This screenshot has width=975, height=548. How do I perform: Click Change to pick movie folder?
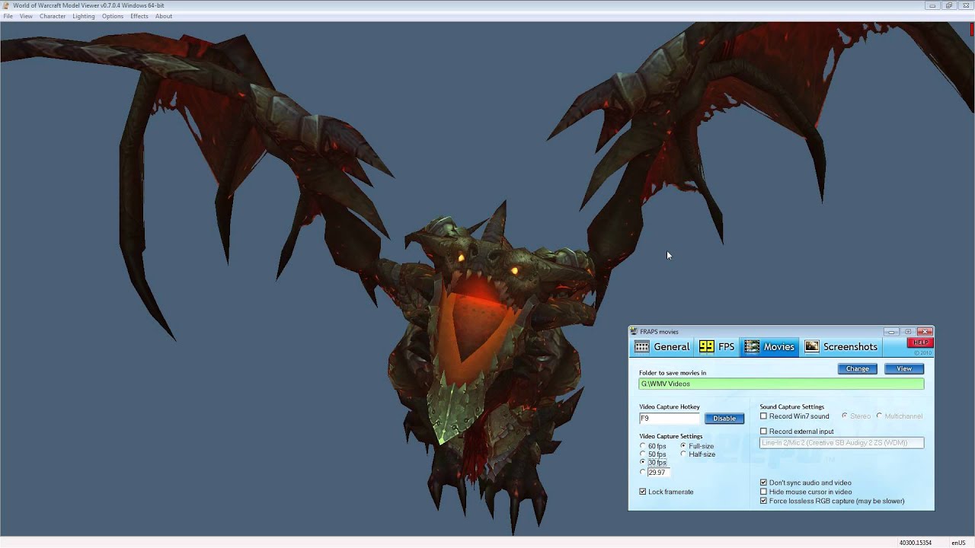[x=857, y=368]
